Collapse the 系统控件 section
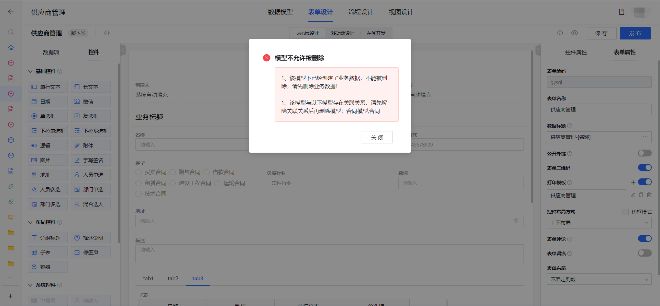Viewport: 660px width, 306px height. coord(30,285)
